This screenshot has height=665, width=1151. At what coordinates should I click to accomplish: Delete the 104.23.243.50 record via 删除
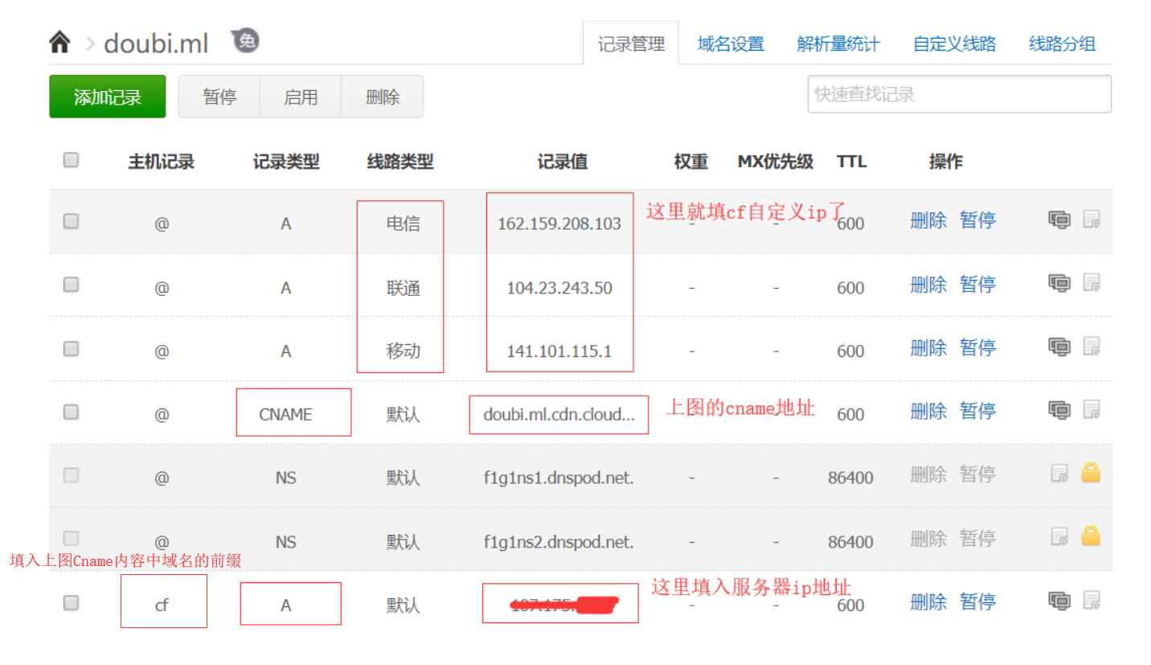[928, 283]
